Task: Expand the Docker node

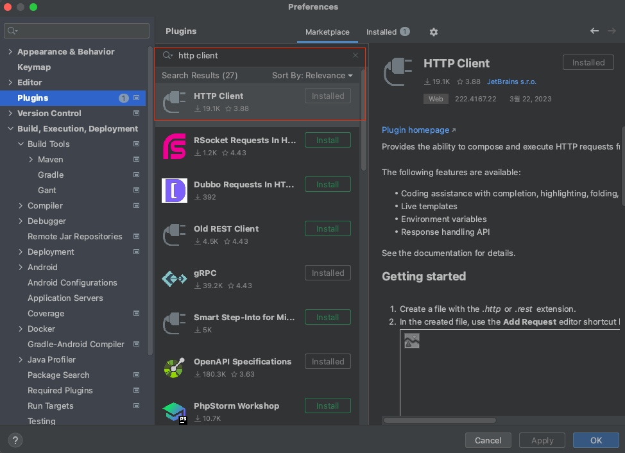Action: (21, 329)
